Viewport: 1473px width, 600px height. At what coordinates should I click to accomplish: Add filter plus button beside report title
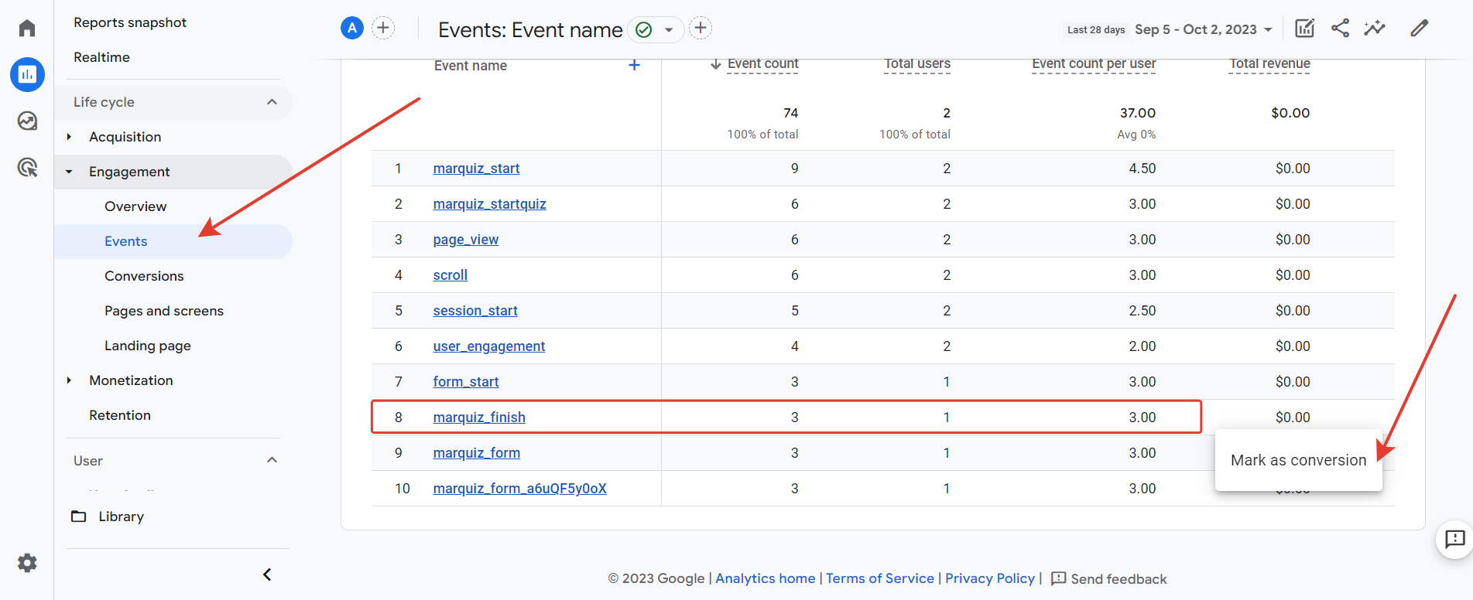701,29
